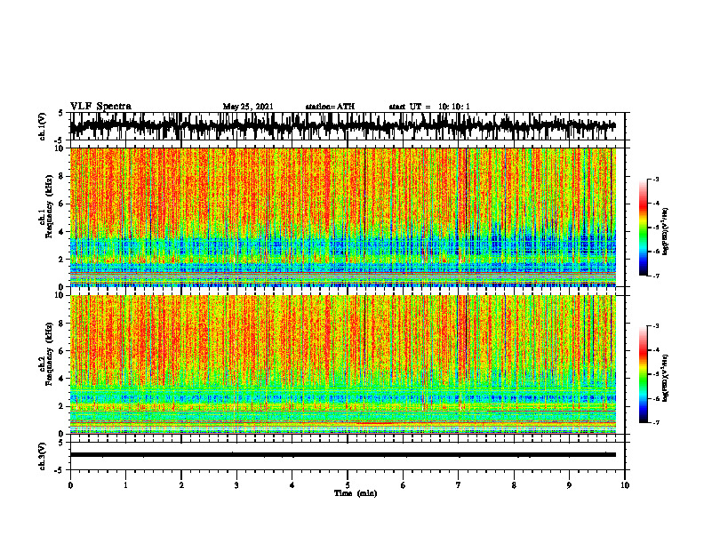Click time axis tick label '1'
704x544 pixels.
tap(125, 485)
